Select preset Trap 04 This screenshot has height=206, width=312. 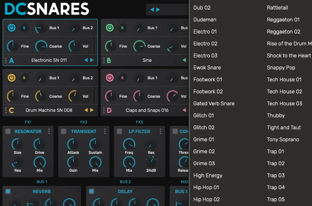276,188
